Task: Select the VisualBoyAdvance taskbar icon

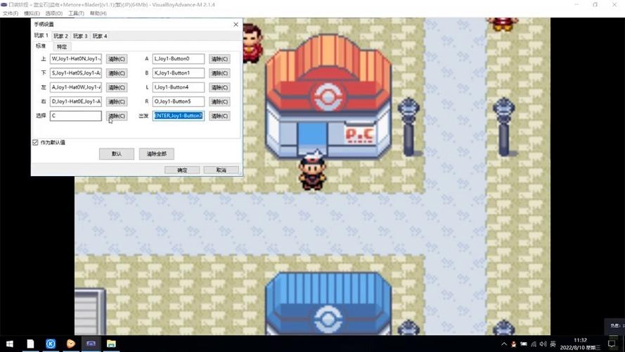Action: 91,344
